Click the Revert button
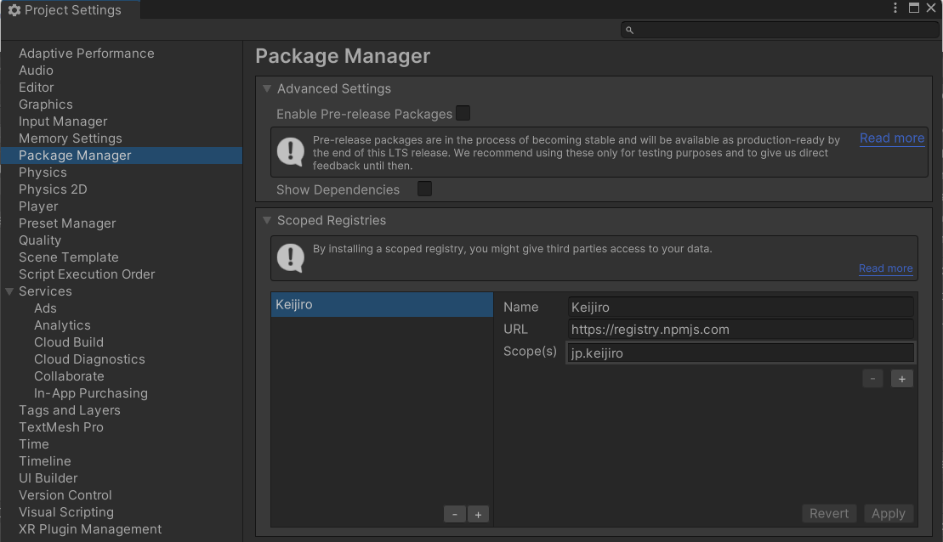This screenshot has width=943, height=542. (x=829, y=513)
